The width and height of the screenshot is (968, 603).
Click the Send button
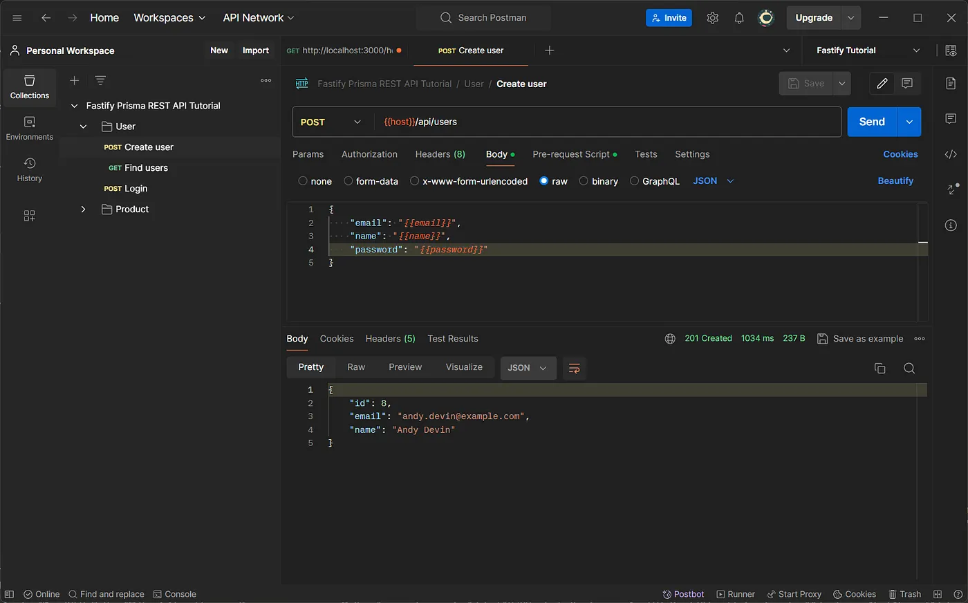[x=872, y=122]
